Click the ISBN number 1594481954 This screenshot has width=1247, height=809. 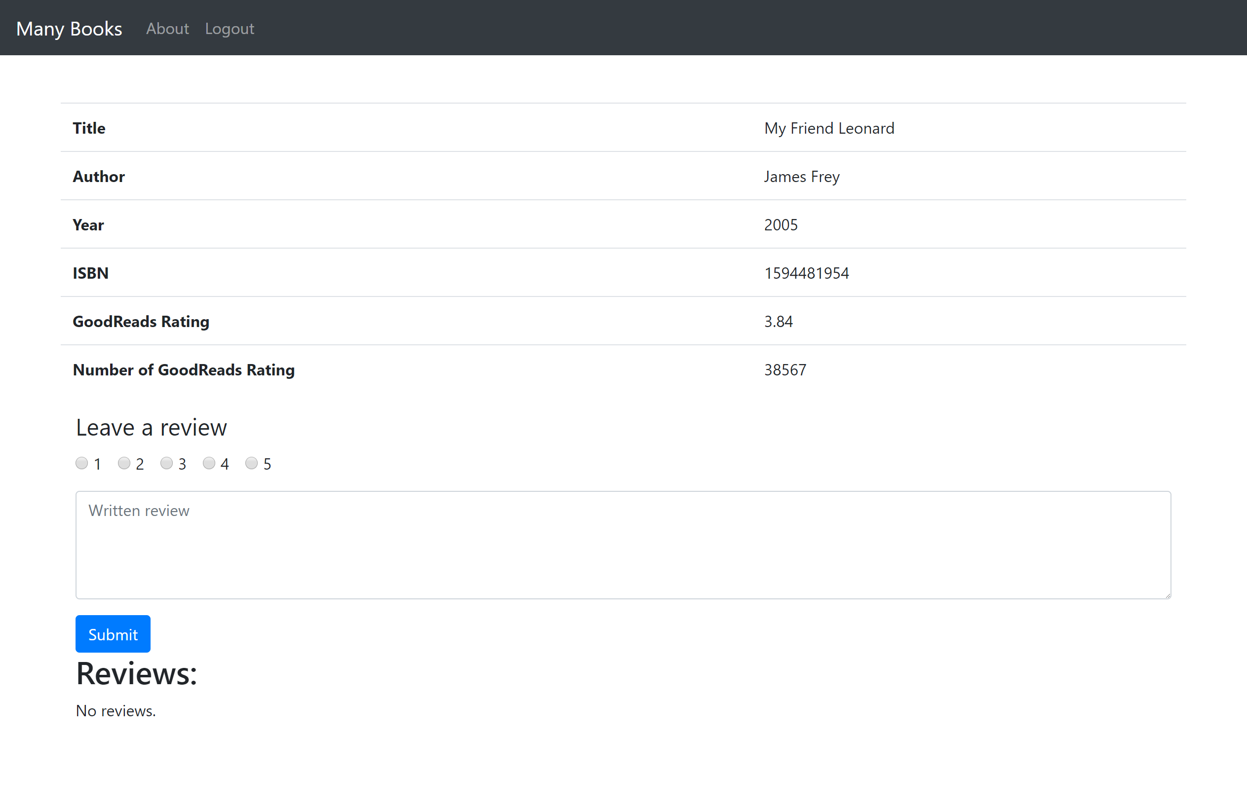806,273
